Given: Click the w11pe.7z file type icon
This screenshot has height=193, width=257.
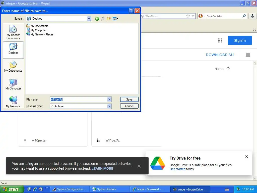Looking at the screenshot, I should 98,140.
